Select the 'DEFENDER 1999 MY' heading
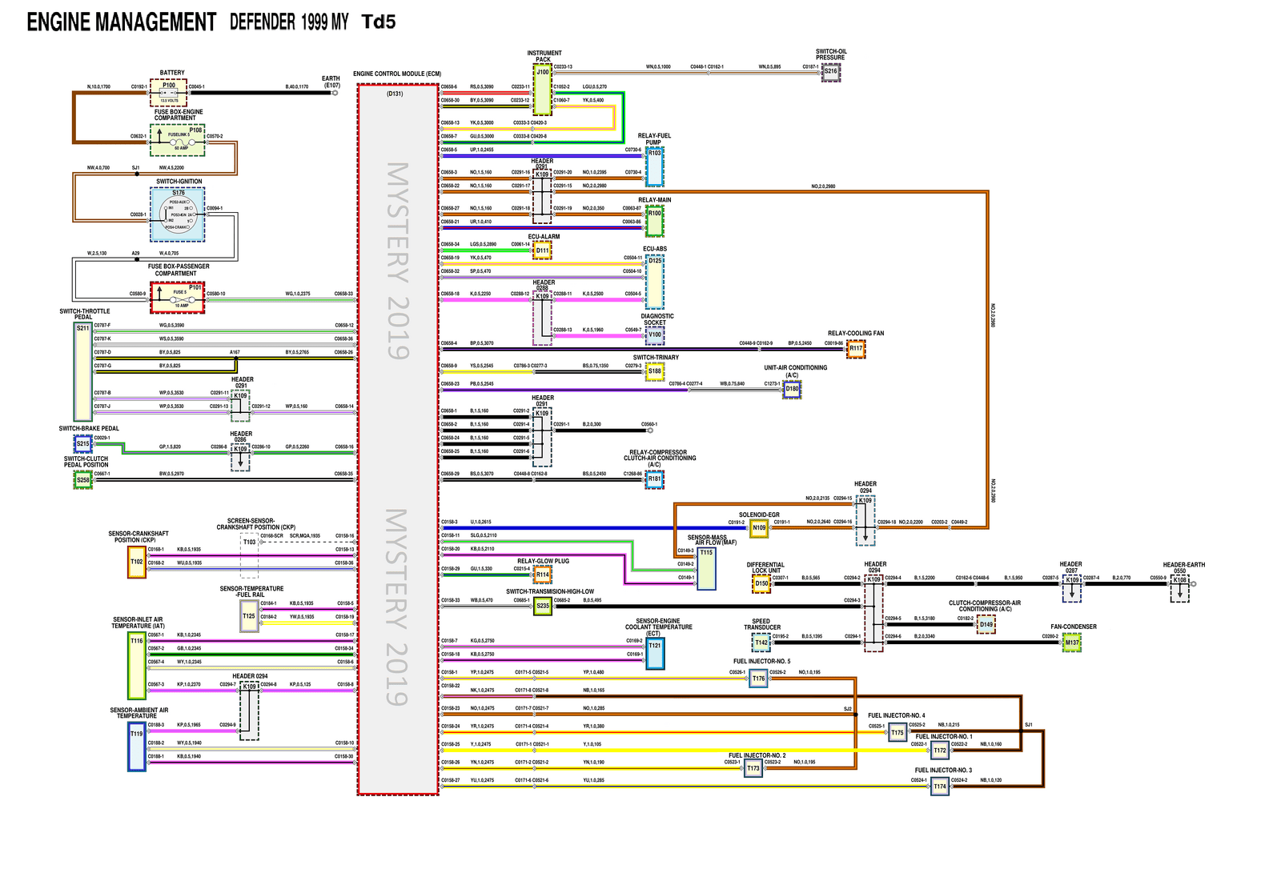 click(289, 22)
